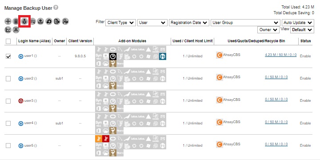Check the user5 row checkbox
Viewport: 320px width, 160px height.
tap(8, 145)
